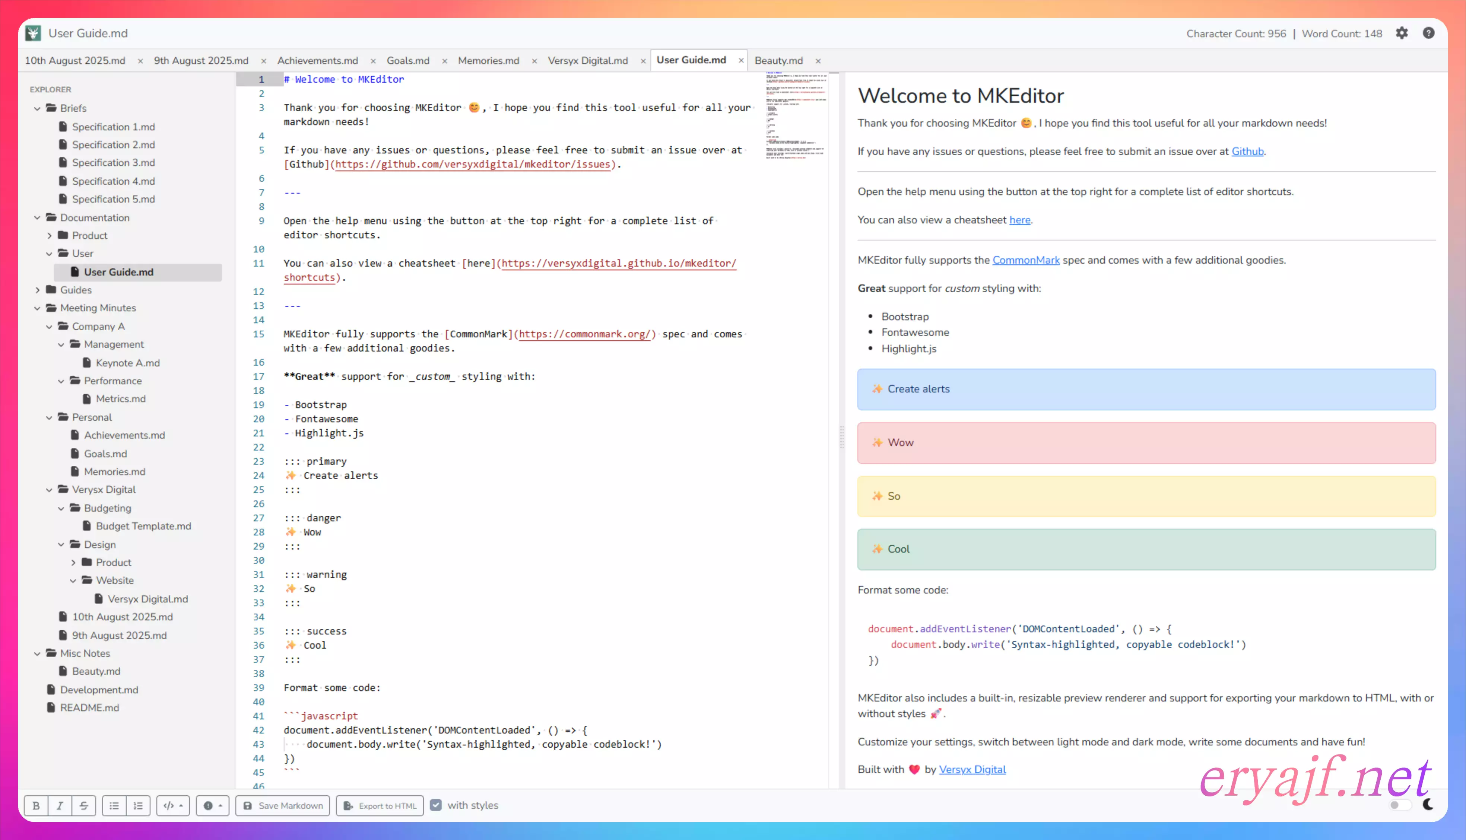Open the help menu question mark icon
This screenshot has height=840, width=1466.
[x=1428, y=33]
